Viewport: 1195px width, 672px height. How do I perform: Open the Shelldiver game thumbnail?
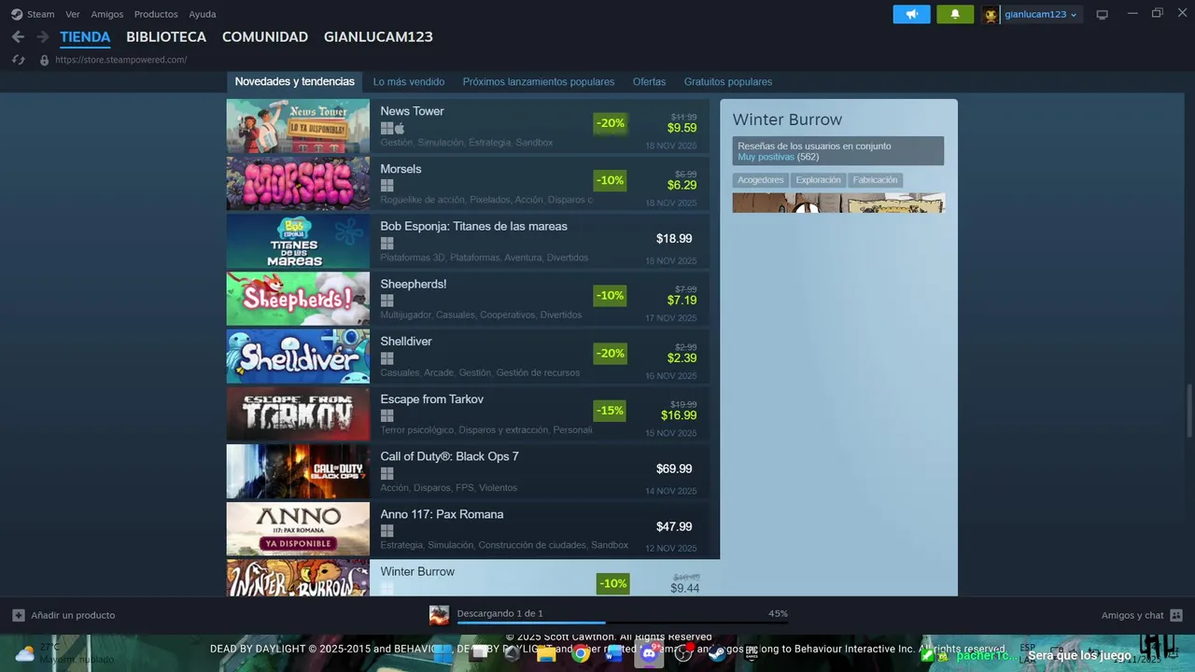click(298, 357)
